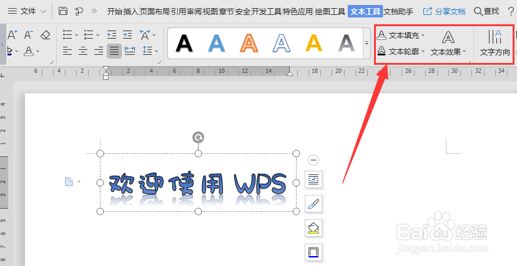
Task: Apply bulleted list icon
Action: coord(67,34)
